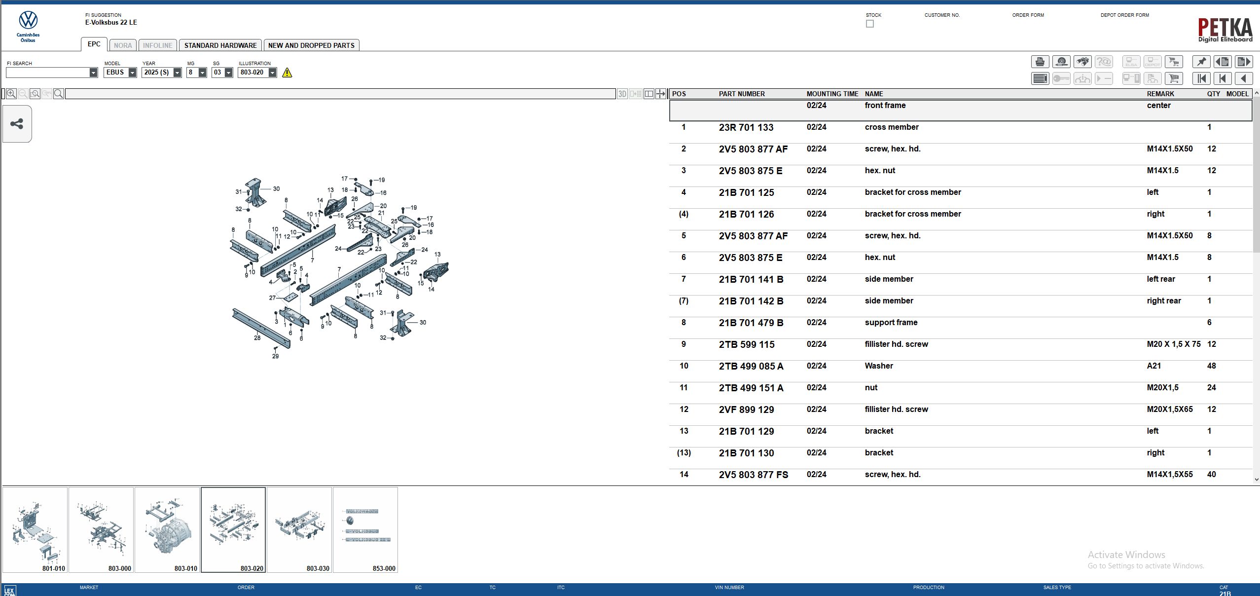Click the REMARK column header

click(1160, 94)
